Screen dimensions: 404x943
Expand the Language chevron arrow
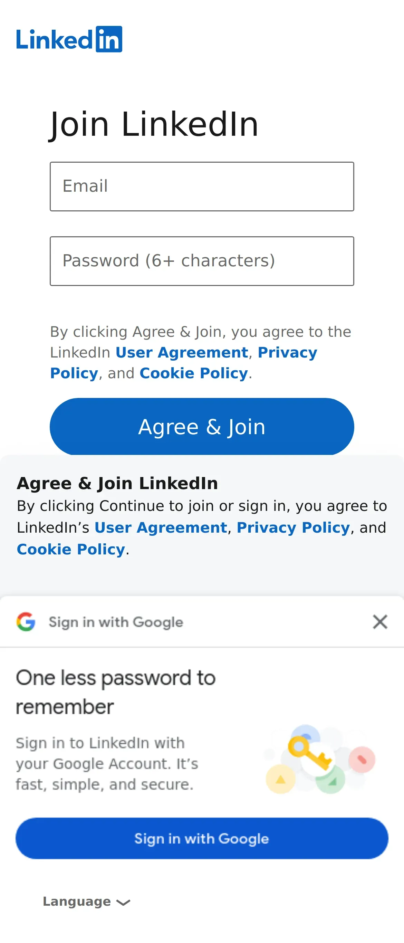[x=123, y=902]
